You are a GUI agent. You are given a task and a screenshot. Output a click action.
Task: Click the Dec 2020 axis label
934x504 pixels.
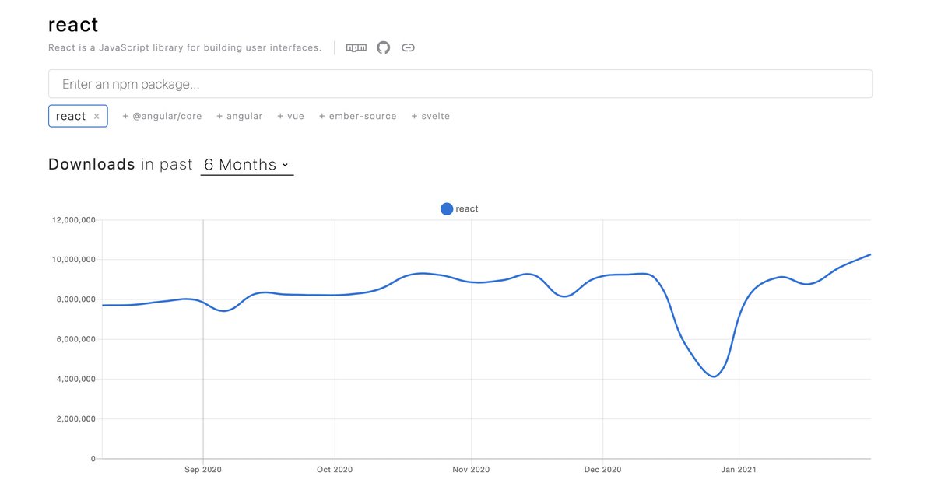point(602,470)
